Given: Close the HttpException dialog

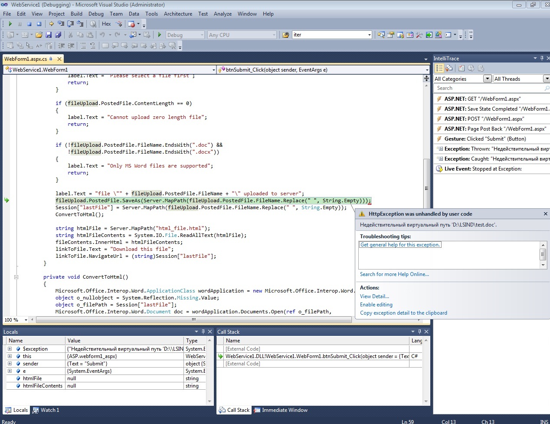Looking at the screenshot, I should tap(545, 214).
